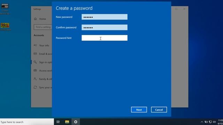Click the Family person-plus icon

(x=35, y=79)
